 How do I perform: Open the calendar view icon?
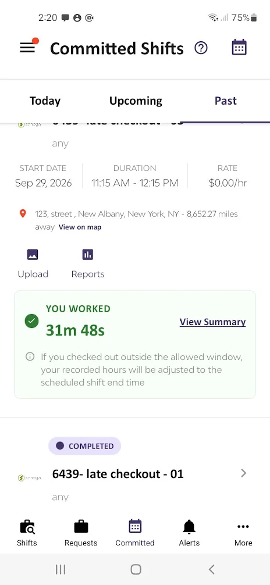[x=239, y=47]
